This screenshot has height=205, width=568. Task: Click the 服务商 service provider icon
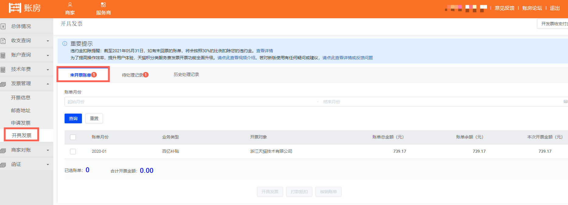[103, 5]
